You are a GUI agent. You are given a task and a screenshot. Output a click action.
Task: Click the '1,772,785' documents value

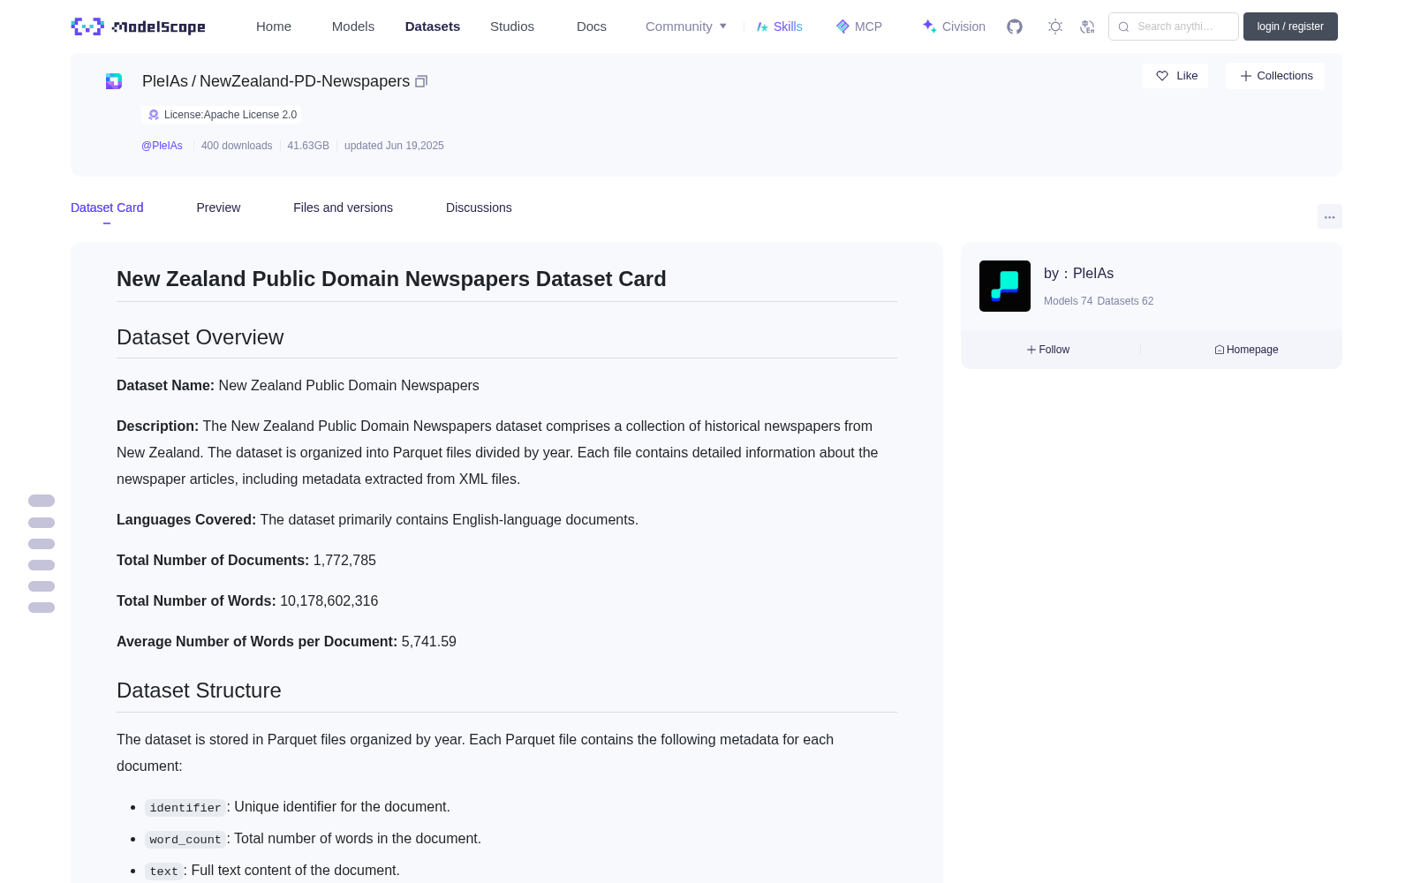tap(344, 561)
